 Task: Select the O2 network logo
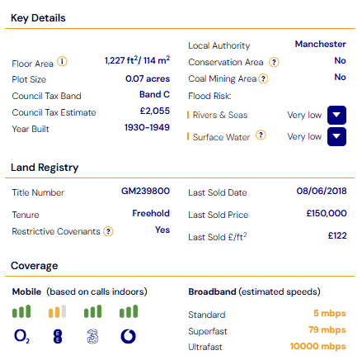(x=21, y=337)
